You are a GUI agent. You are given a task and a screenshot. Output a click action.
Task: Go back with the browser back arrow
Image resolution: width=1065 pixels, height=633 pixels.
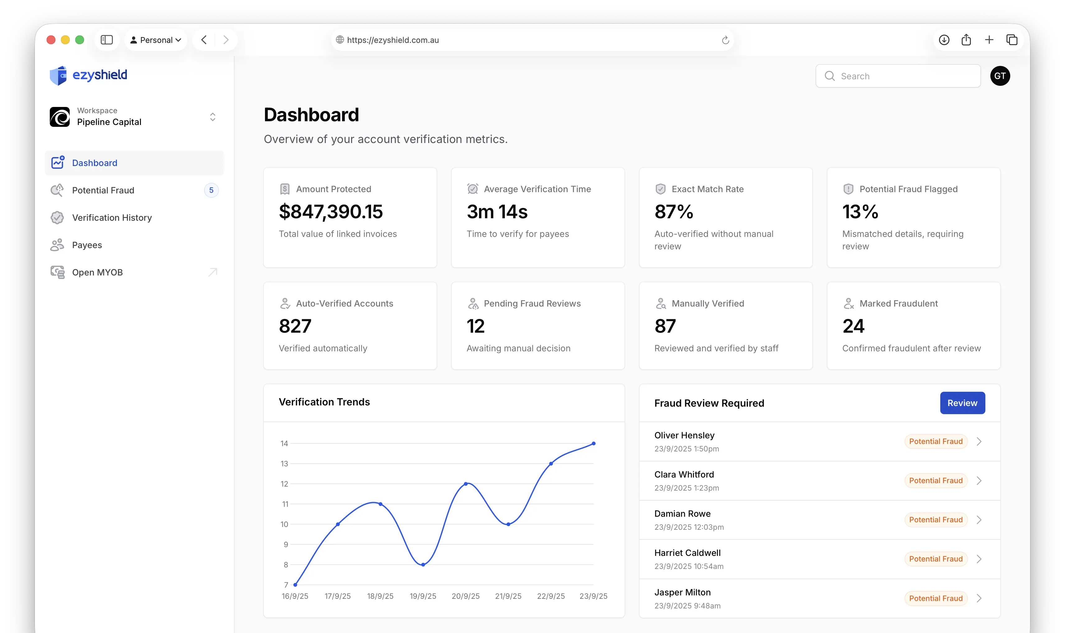[204, 40]
